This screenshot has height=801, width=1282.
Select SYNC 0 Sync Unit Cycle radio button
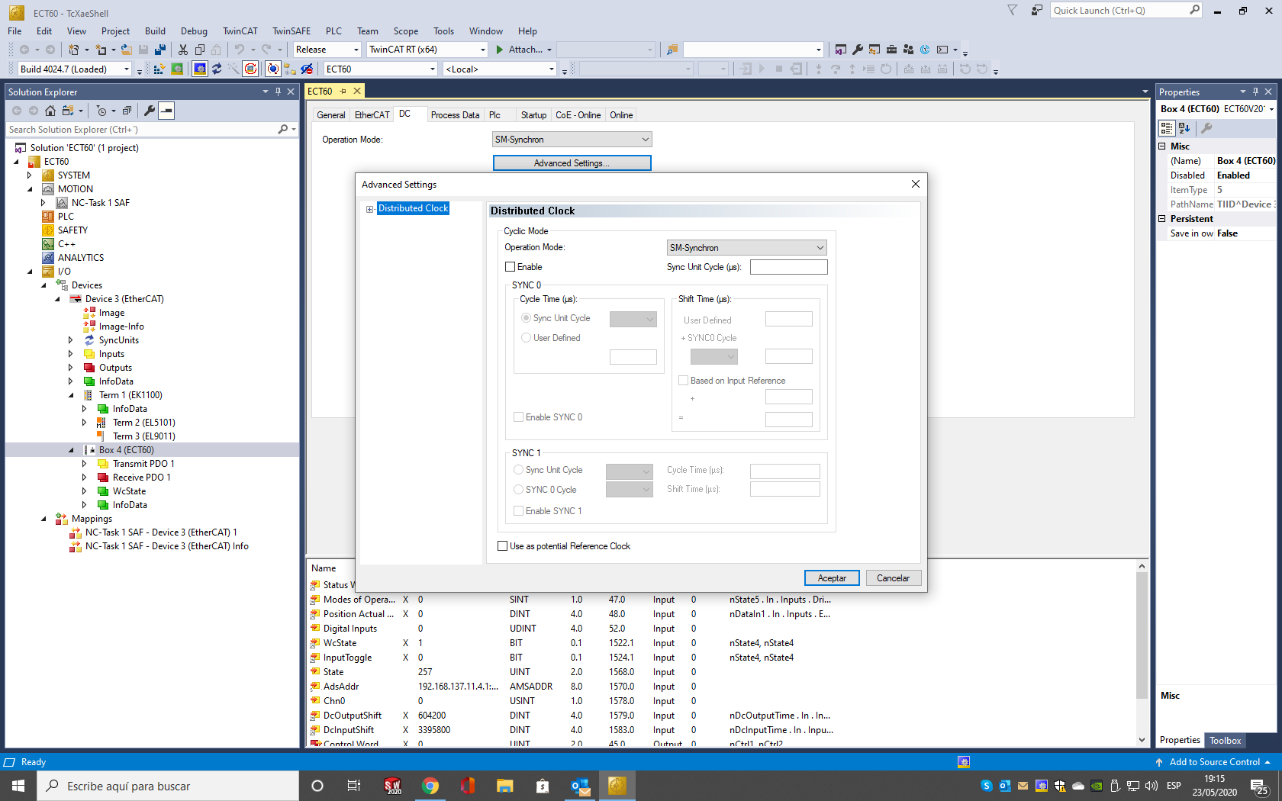(x=526, y=318)
